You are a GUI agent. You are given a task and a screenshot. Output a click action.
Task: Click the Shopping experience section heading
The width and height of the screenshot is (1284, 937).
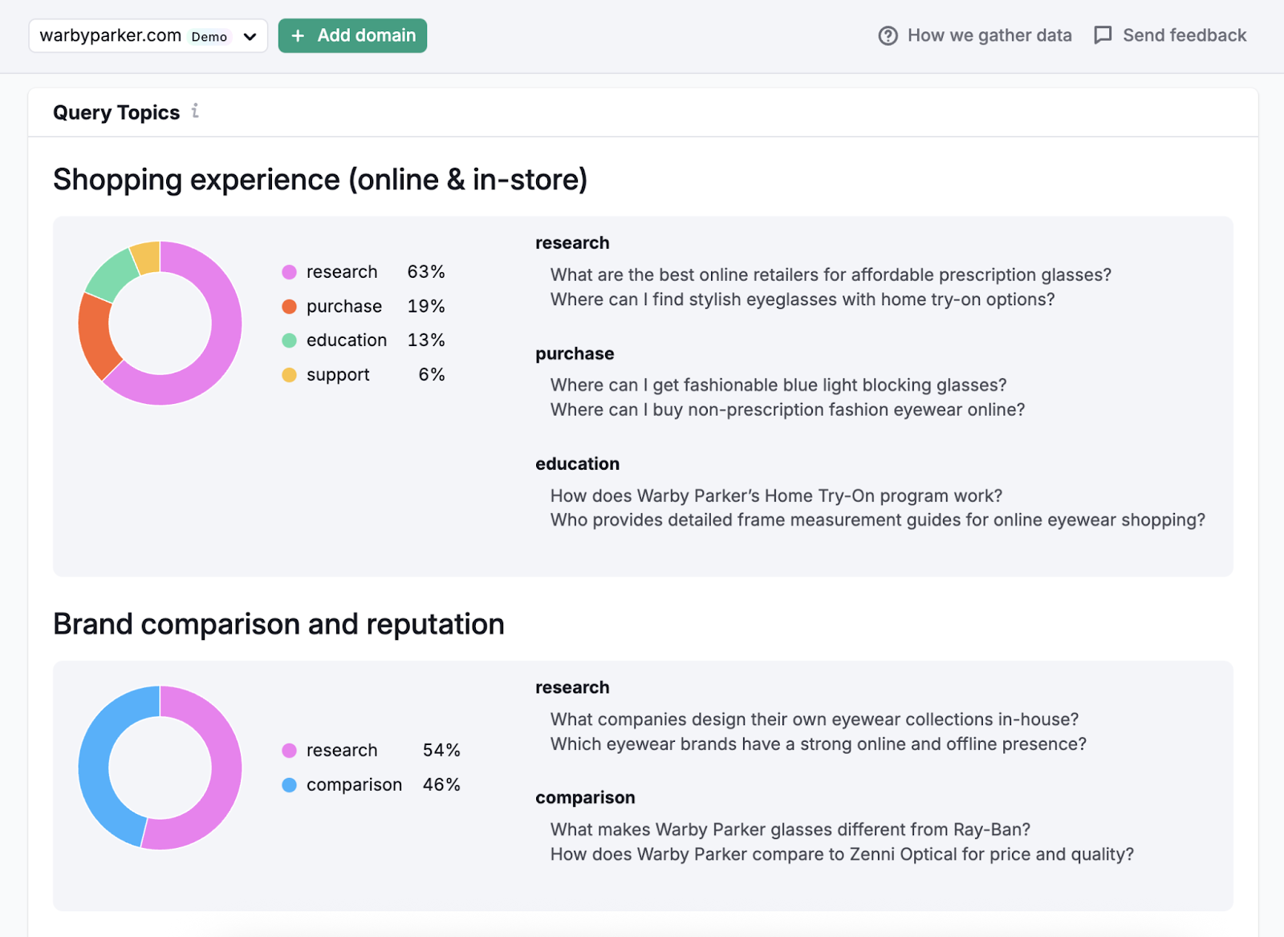(320, 179)
